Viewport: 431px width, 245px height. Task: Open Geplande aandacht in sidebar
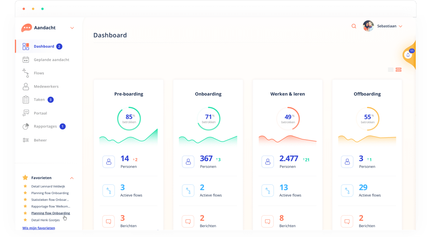51,60
